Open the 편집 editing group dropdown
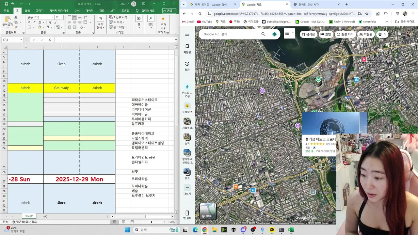 pyautogui.click(x=151, y=21)
